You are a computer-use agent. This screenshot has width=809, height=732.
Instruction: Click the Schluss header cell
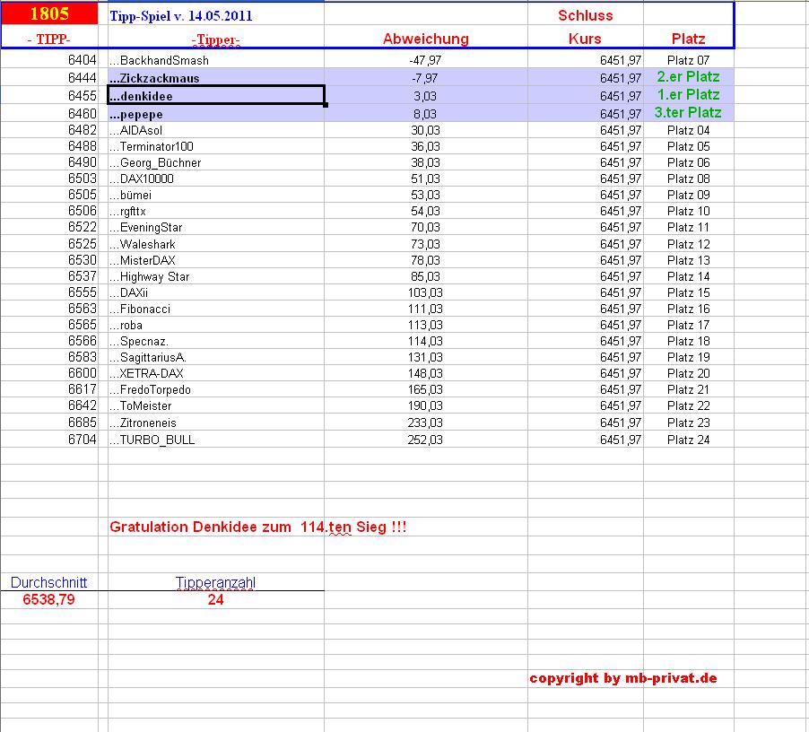585,15
